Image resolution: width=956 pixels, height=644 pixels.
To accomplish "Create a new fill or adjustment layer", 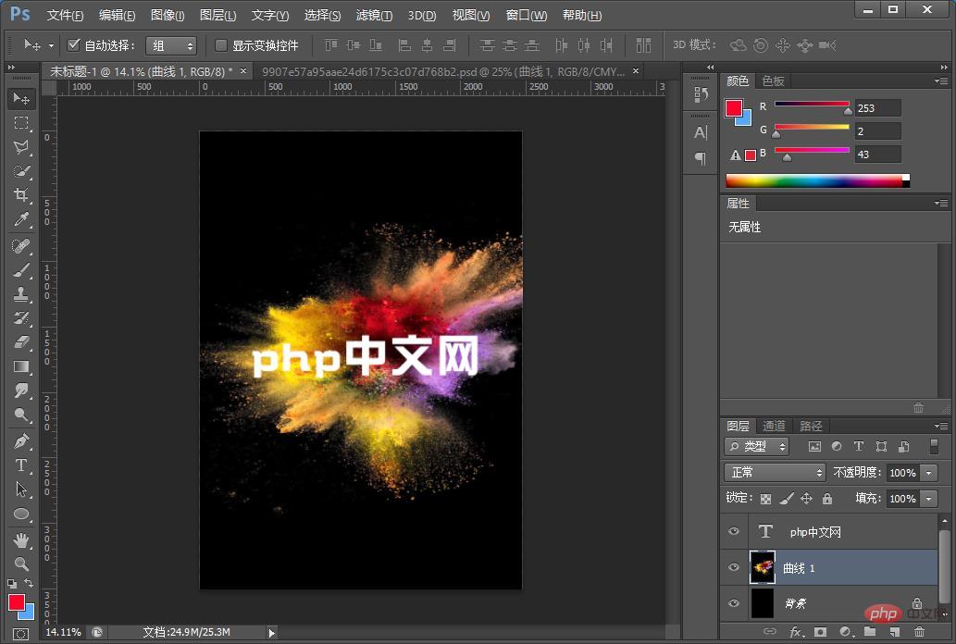I will (845, 632).
